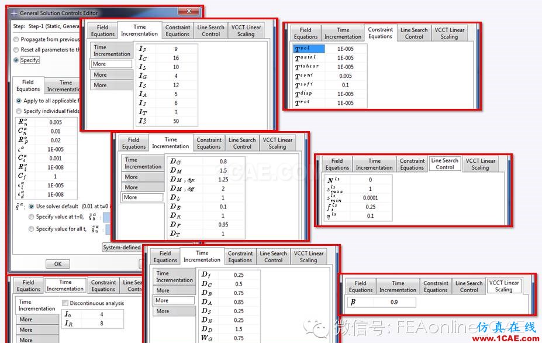Click the R_n field with value 0.005
This screenshot has height=343, width=542.
pyautogui.click(x=56, y=122)
